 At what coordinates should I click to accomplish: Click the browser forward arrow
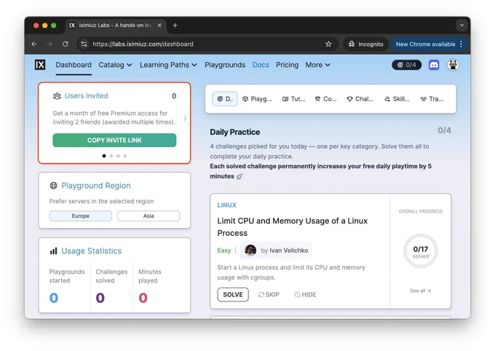click(x=49, y=44)
